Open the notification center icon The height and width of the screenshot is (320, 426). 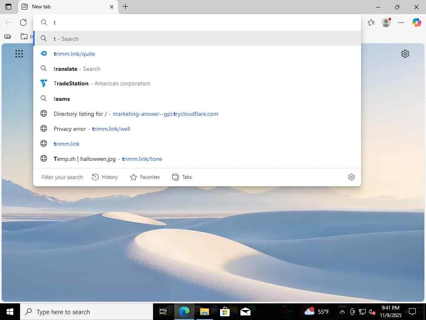[x=412, y=312]
